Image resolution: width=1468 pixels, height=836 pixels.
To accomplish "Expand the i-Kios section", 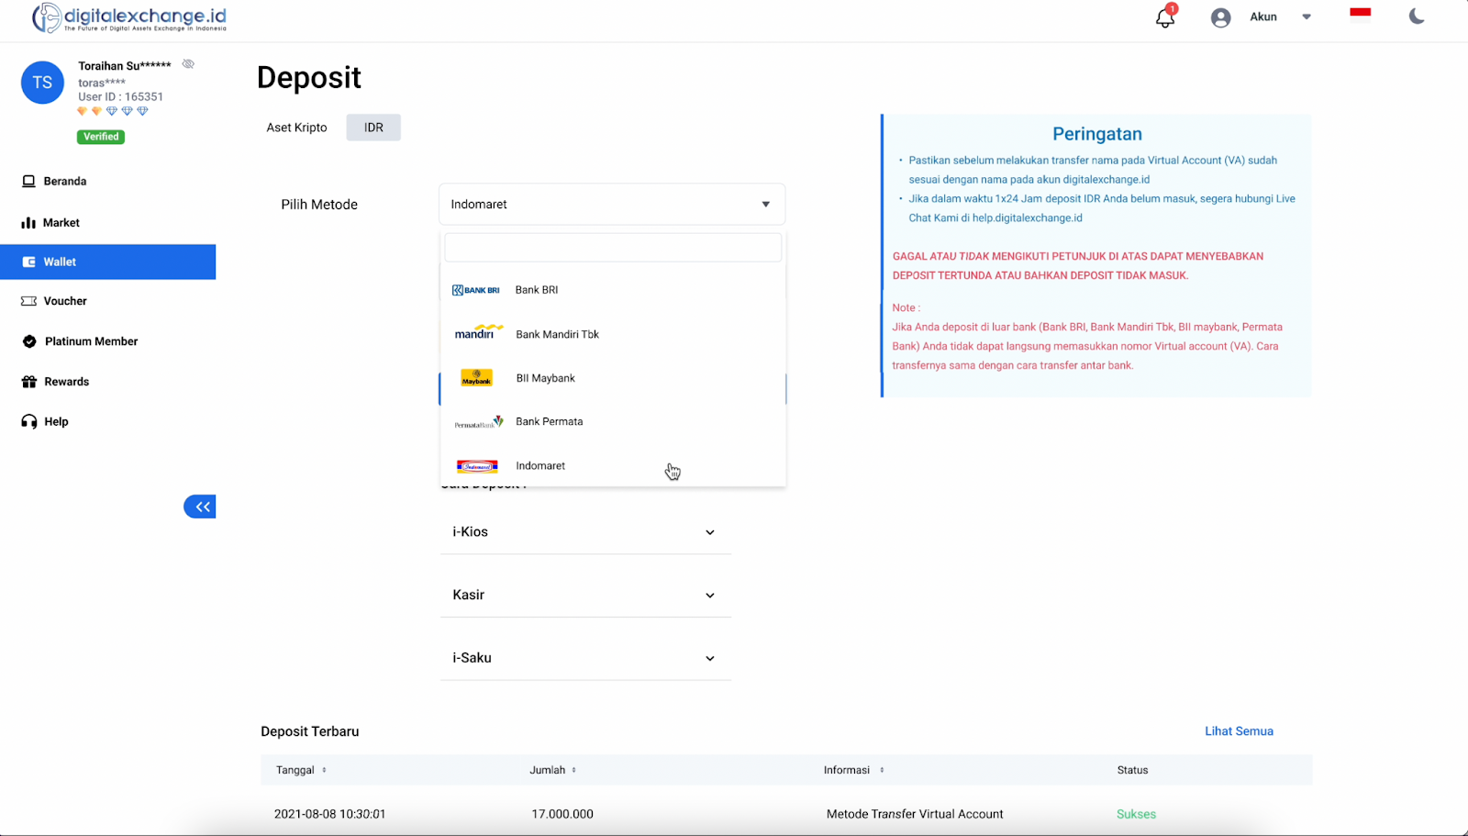I will (x=585, y=532).
